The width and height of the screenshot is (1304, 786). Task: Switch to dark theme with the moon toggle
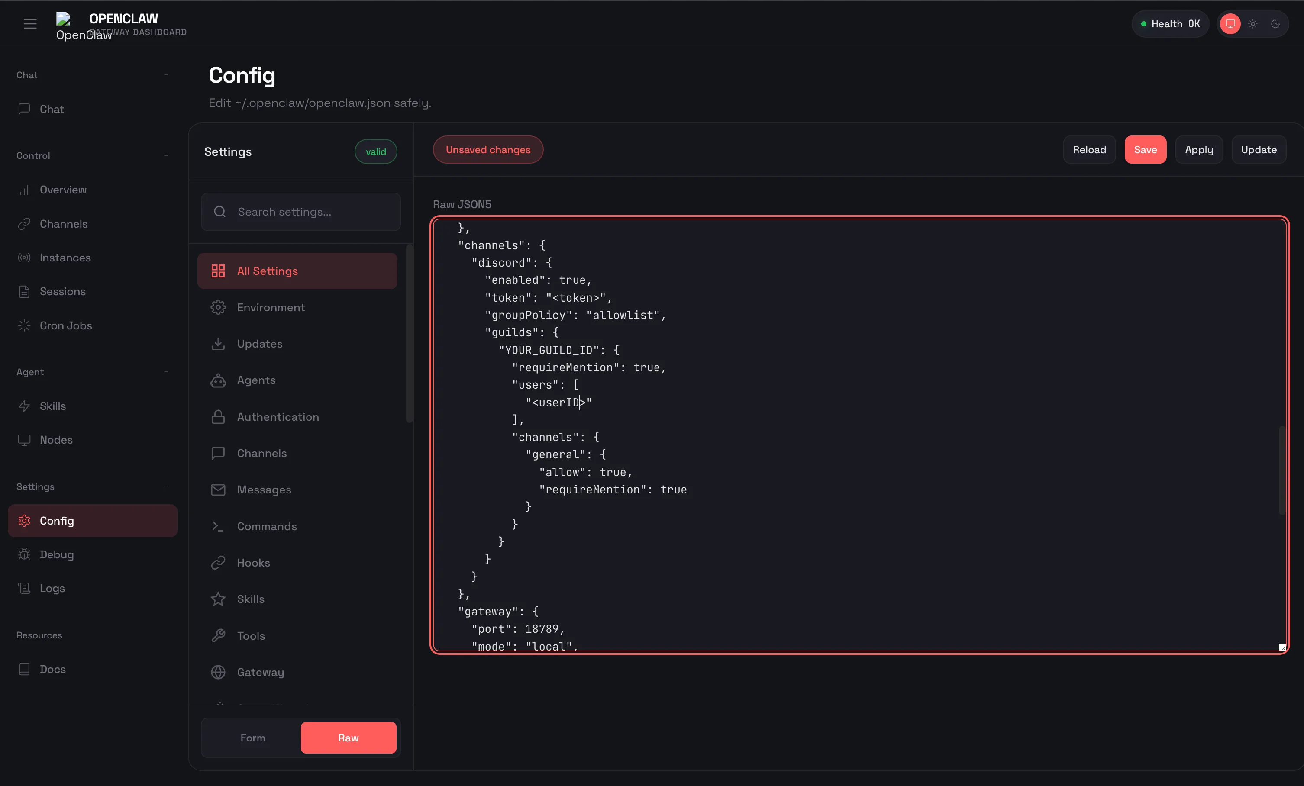(x=1275, y=23)
